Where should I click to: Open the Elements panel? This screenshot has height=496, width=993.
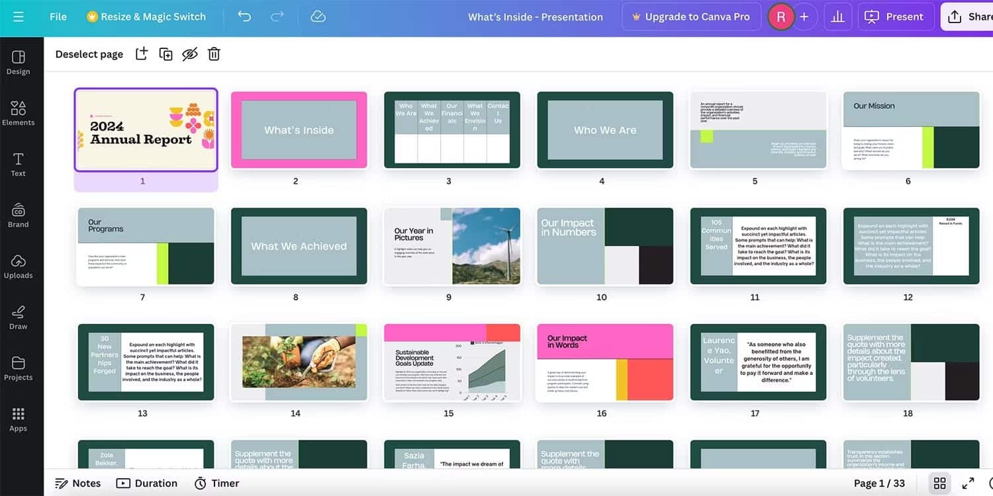pyautogui.click(x=19, y=113)
